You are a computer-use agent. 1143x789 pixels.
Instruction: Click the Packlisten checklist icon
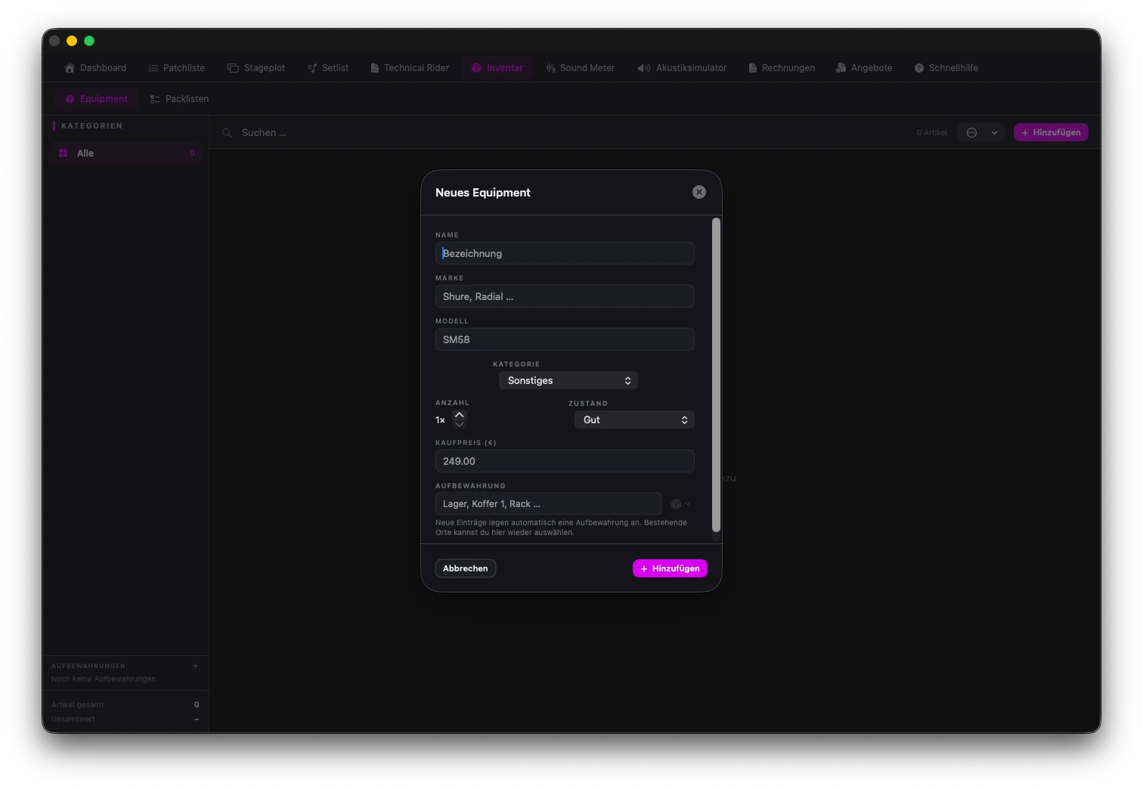point(155,99)
